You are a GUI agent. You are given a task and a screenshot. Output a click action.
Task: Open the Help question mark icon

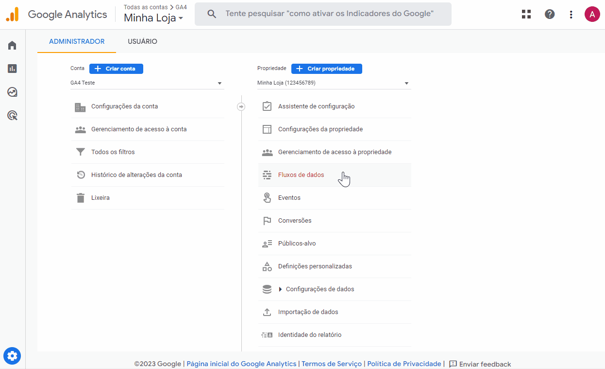point(550,14)
